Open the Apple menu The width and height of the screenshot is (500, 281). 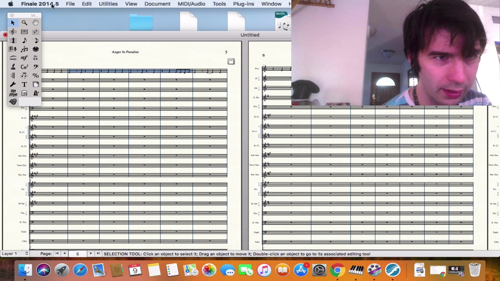[11, 4]
